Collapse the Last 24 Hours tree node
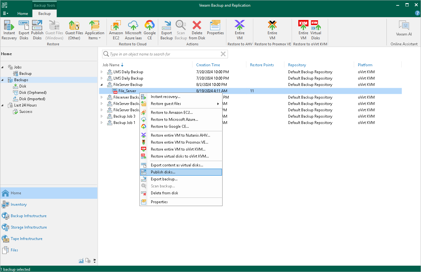 click(3, 105)
